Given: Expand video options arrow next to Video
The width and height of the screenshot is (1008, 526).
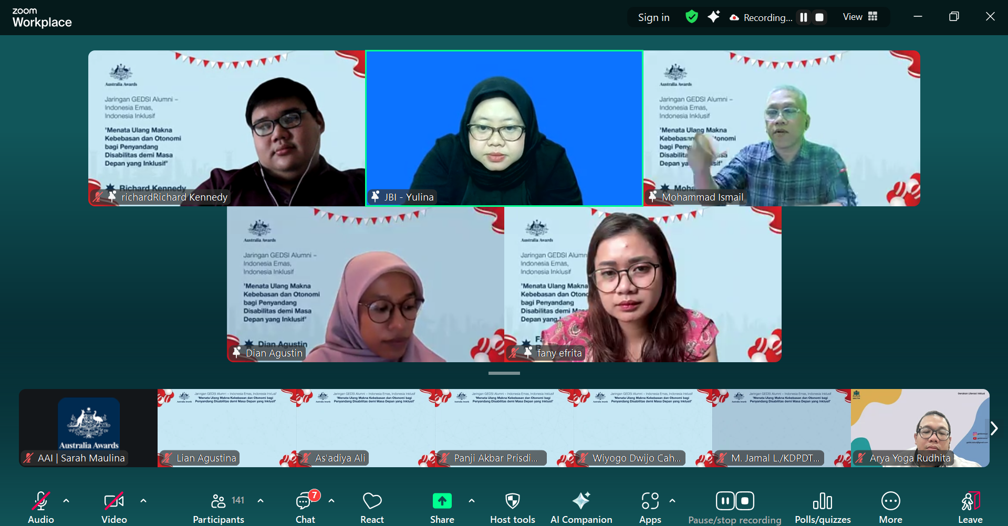Looking at the screenshot, I should [143, 501].
